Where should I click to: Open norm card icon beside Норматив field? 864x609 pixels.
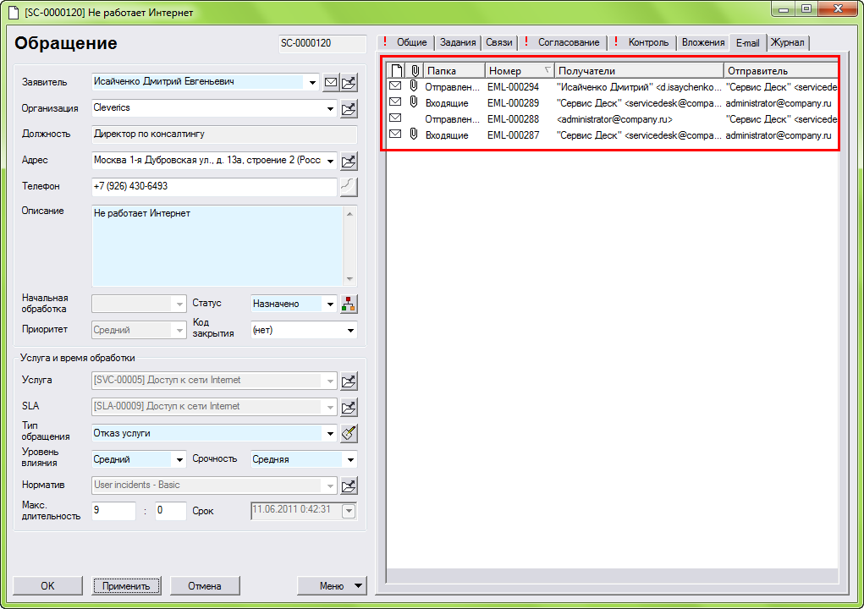349,486
